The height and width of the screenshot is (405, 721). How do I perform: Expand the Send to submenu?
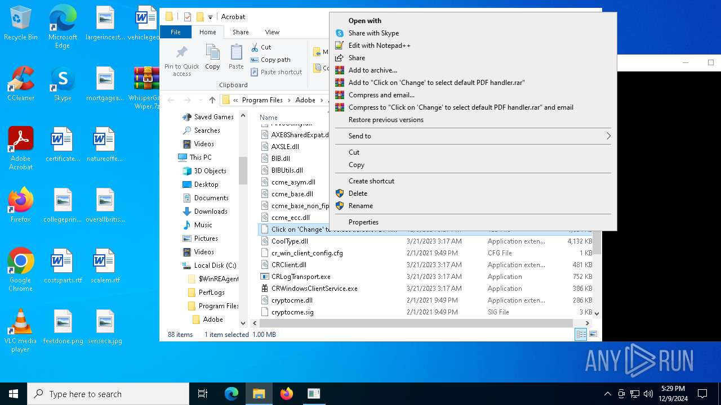click(x=473, y=136)
